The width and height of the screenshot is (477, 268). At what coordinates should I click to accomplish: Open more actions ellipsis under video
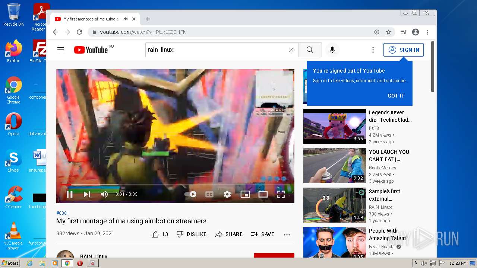pos(287,234)
